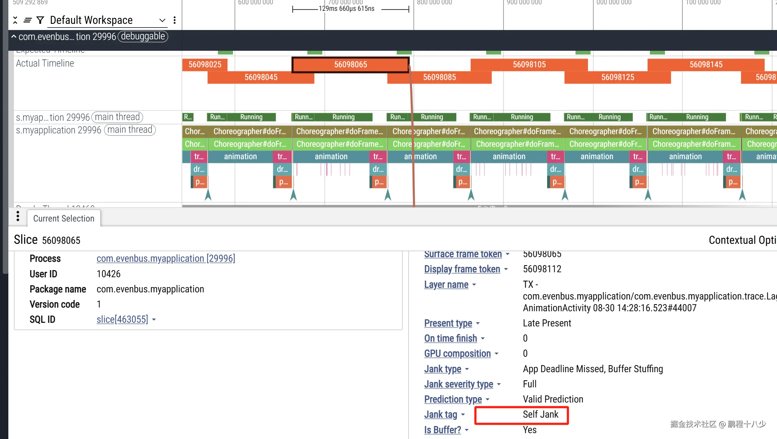
Task: Click the animation slice under frame 56098065
Action: tap(331, 157)
